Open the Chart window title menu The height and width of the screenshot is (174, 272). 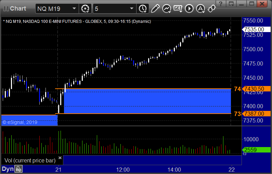(x=15, y=9)
